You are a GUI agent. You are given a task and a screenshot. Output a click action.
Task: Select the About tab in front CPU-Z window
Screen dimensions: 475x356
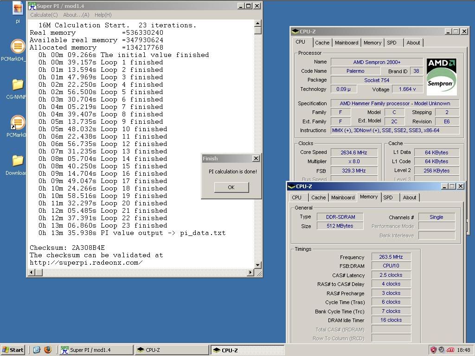coord(410,197)
